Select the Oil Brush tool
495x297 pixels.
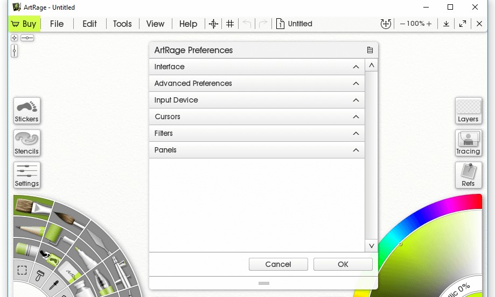coord(33,207)
